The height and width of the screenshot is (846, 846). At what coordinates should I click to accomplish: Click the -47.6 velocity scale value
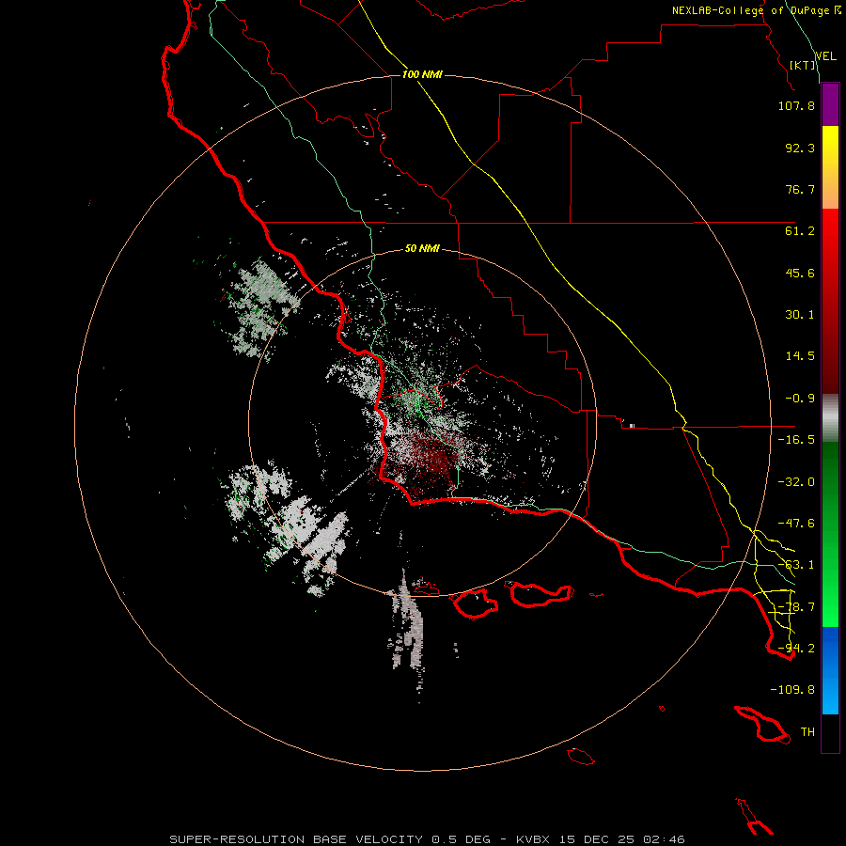point(796,524)
